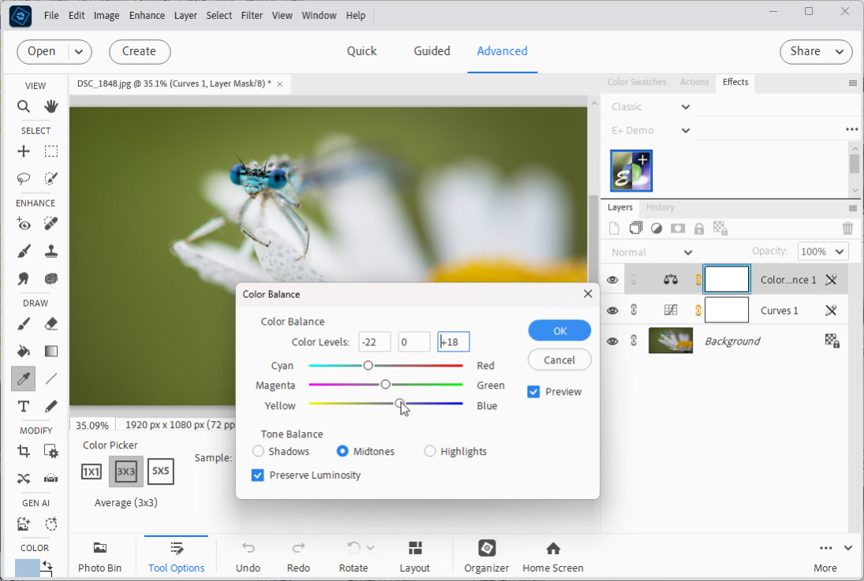Choose the 1x1 sample size
The image size is (864, 581).
click(91, 471)
